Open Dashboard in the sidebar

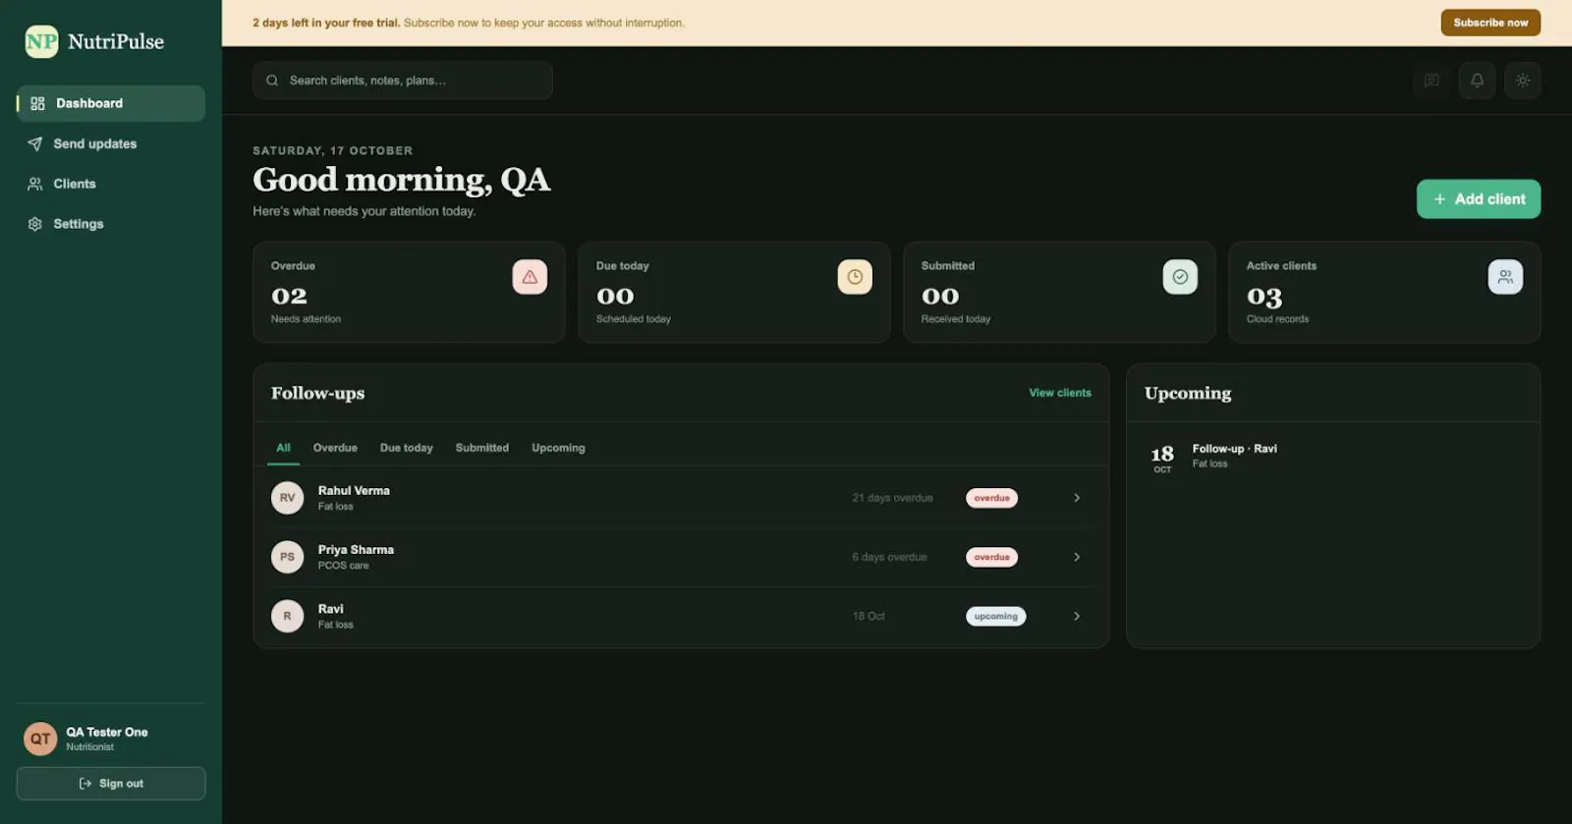[111, 103]
